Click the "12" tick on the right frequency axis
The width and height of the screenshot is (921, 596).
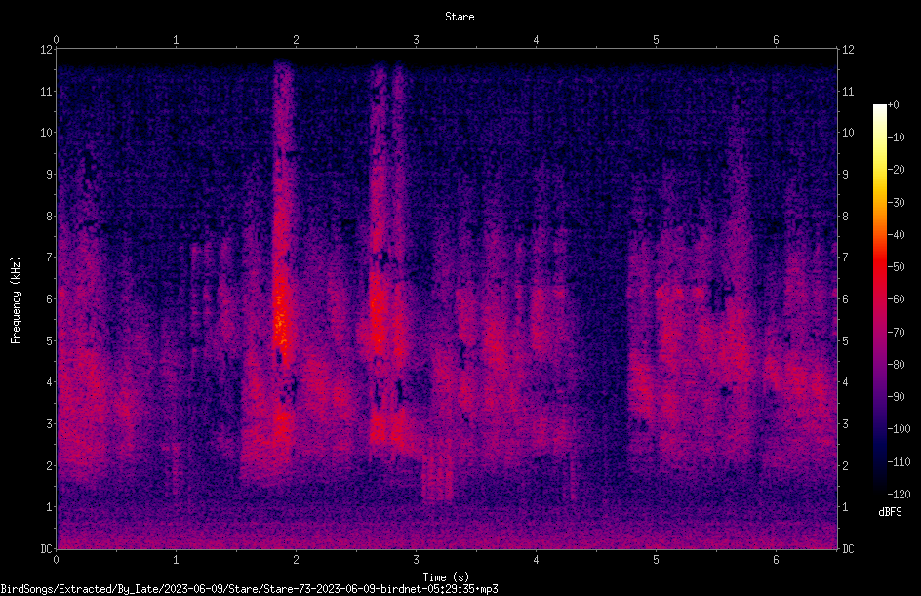point(848,50)
